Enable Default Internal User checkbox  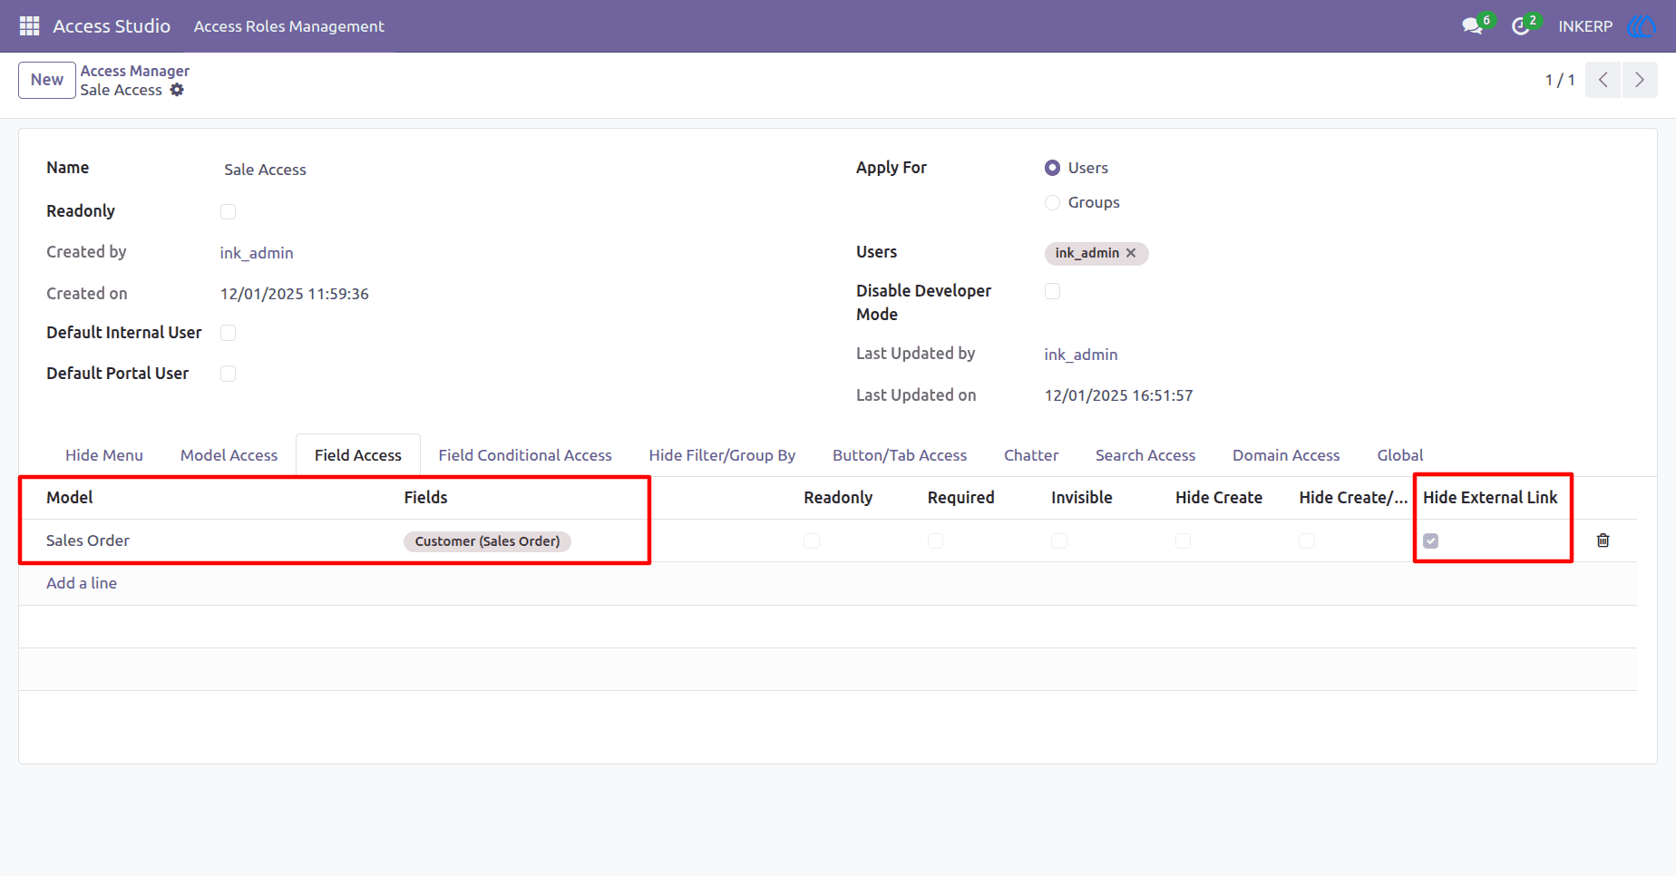click(x=229, y=333)
